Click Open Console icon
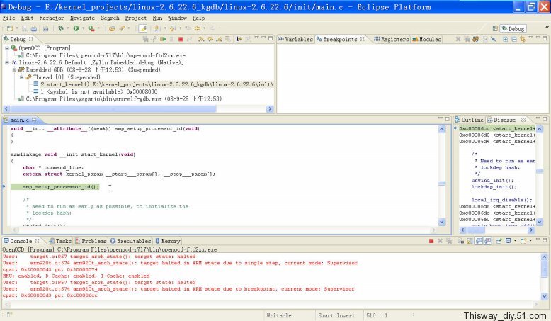 [523, 241]
